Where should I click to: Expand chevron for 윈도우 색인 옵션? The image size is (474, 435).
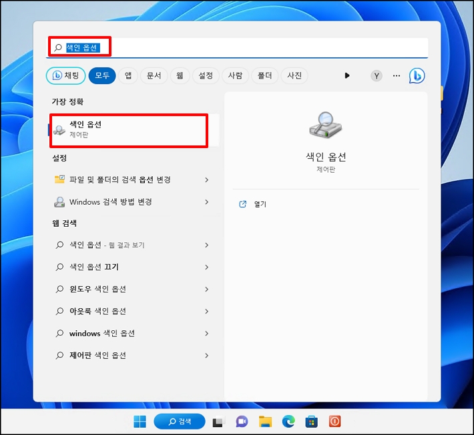pos(207,289)
